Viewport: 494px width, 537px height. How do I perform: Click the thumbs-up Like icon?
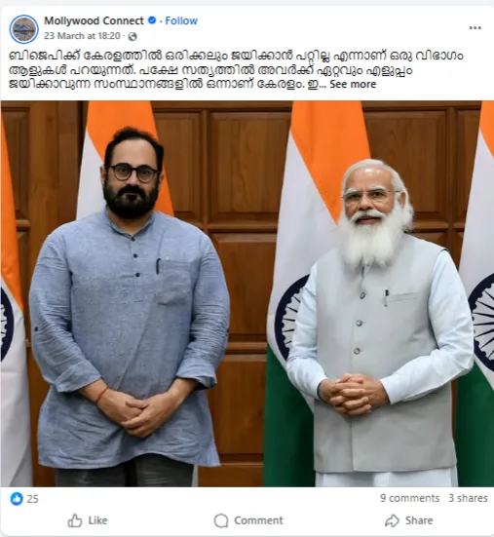pos(75,520)
